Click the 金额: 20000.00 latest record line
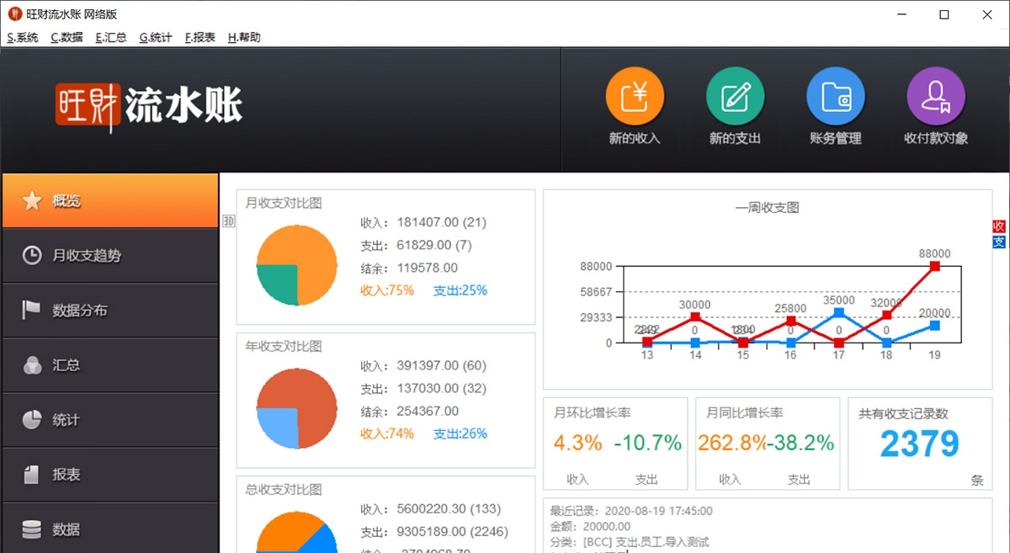Viewport: 1010px width, 553px height. [590, 526]
